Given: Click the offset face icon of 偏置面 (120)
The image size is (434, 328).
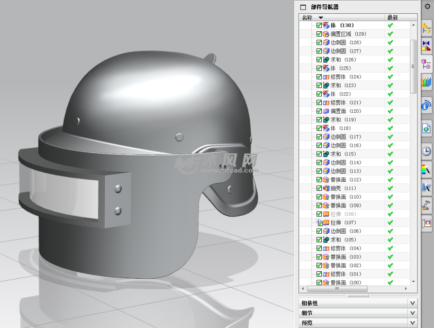Looking at the screenshot, I should (326, 111).
